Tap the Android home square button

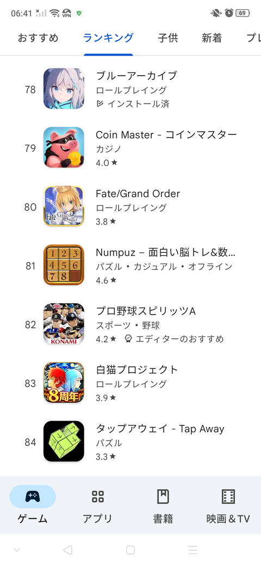[130, 550]
